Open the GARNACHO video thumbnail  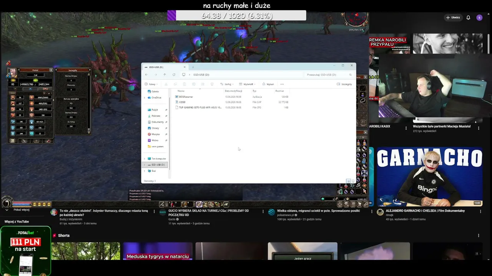[x=429, y=177]
